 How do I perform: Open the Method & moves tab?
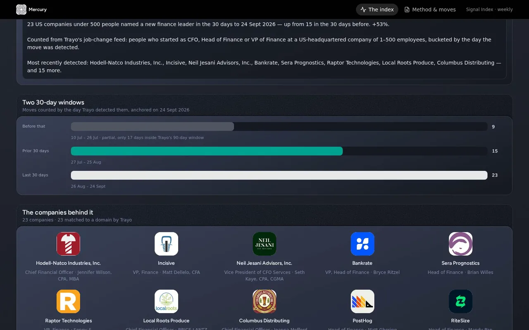(x=430, y=9)
